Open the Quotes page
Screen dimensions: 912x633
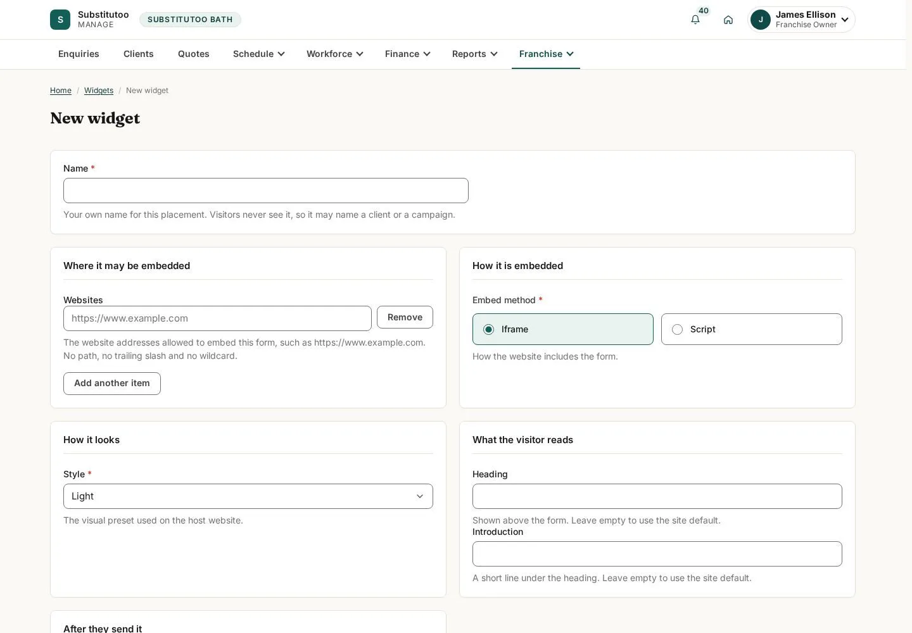194,54
